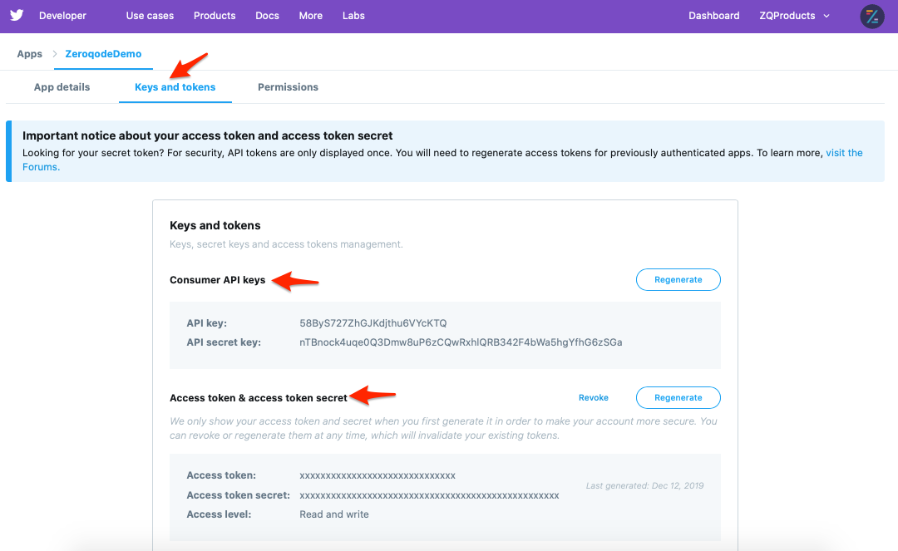Regenerate the Consumer API keys
This screenshot has height=551, width=898.
pyautogui.click(x=678, y=280)
